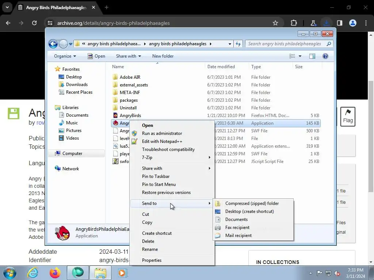Image resolution: width=374 pixels, height=280 pixels.
Task: Expand the 7-Zip submenu
Action: (172, 157)
